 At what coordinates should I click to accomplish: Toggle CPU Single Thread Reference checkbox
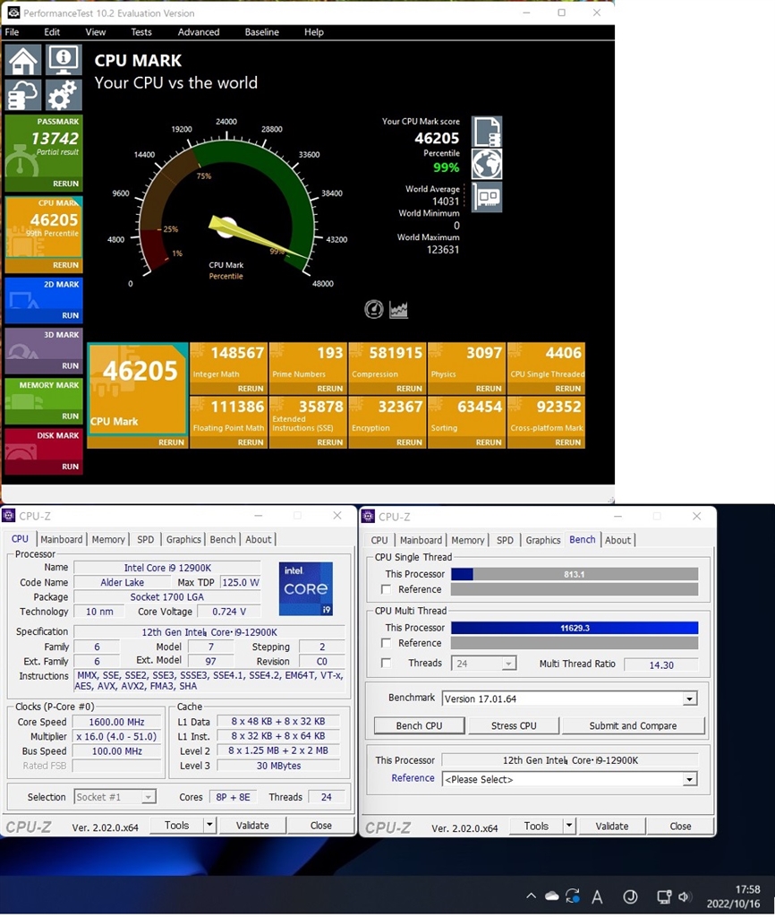click(x=386, y=589)
